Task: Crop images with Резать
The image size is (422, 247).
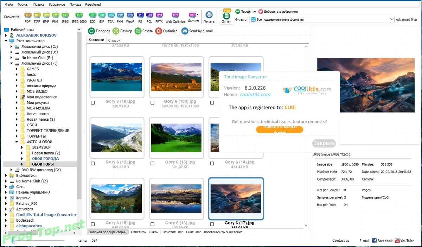Action: (144, 31)
